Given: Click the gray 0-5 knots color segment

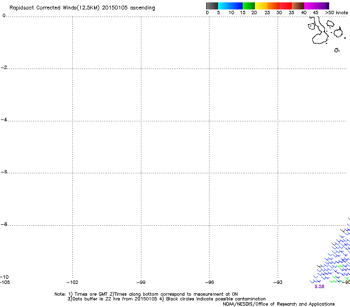Looking at the screenshot, I should coord(212,6).
